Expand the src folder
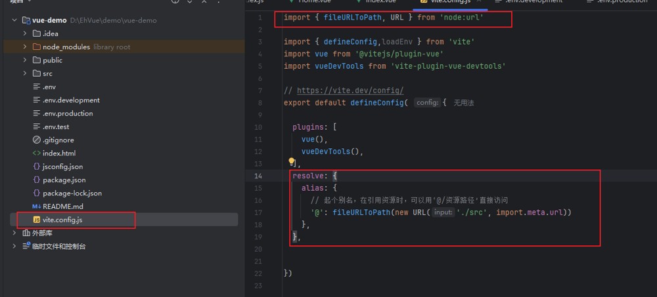 pyautogui.click(x=25, y=73)
